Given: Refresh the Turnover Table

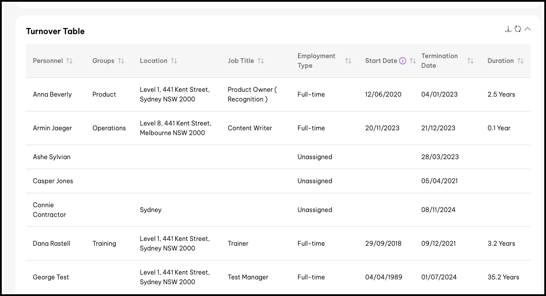Looking at the screenshot, I should click(518, 29).
